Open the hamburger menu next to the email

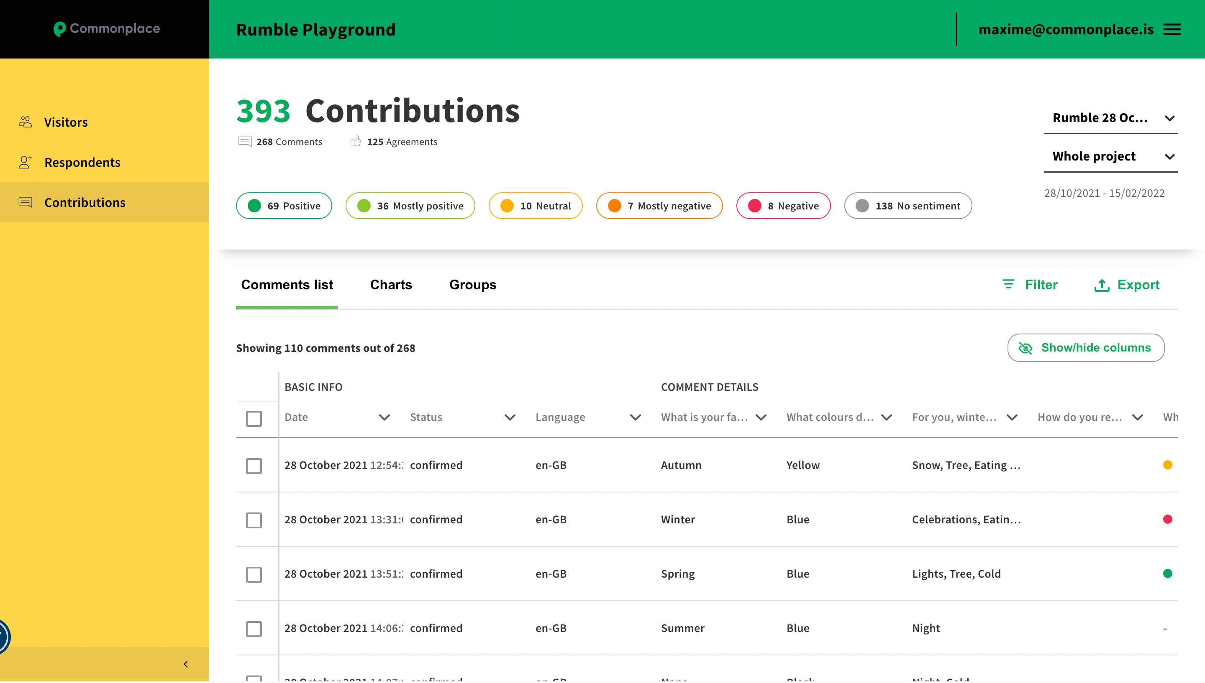[x=1172, y=30]
